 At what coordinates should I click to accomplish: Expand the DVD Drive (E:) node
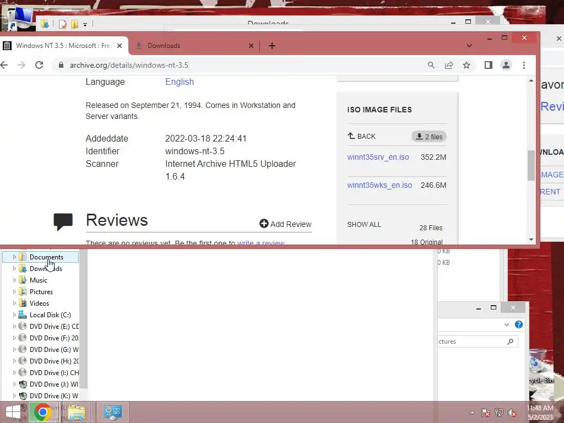click(14, 326)
